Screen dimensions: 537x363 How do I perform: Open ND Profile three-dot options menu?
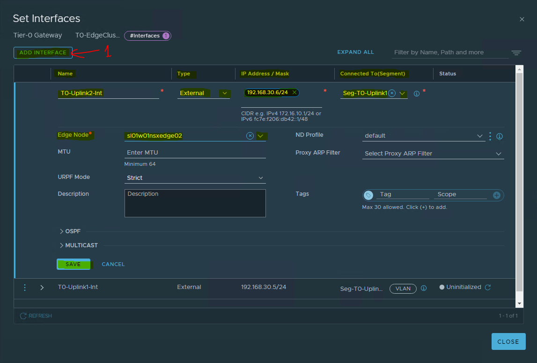click(x=490, y=136)
